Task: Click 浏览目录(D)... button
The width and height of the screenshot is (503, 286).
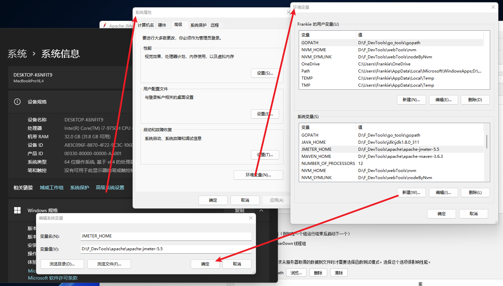Action: [62, 264]
